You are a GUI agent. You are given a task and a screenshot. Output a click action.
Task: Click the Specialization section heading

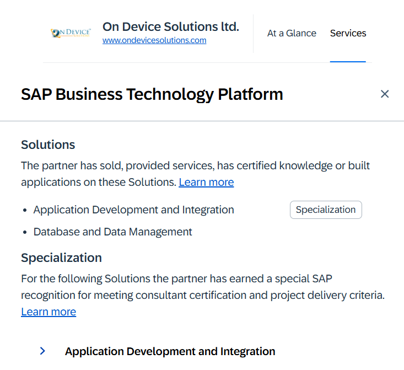click(61, 258)
